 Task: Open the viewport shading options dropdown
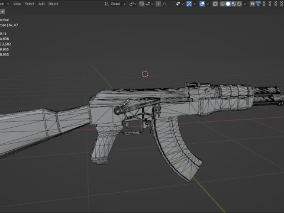point(245,4)
